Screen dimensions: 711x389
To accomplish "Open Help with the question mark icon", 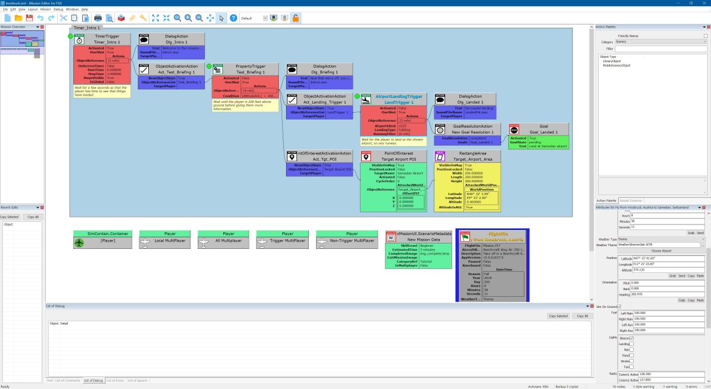I will click(x=233, y=18).
